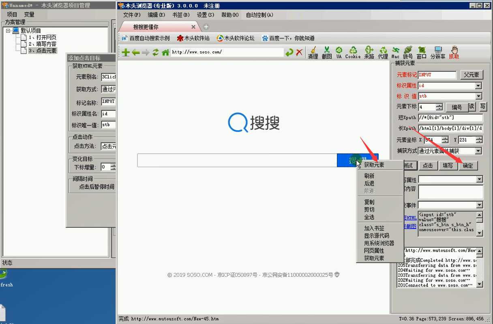Open the 截图 scissors screenshot tool
493x324 pixels.
327,53
